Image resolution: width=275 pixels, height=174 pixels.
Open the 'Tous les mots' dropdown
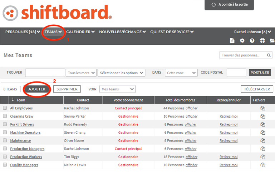coord(81,73)
